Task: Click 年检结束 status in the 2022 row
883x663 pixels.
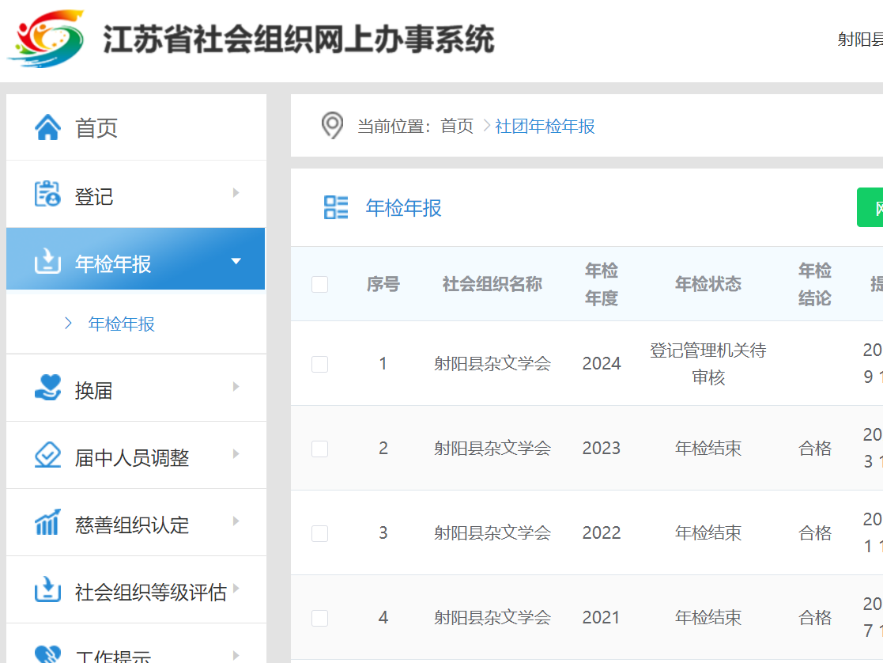Action: click(x=708, y=532)
